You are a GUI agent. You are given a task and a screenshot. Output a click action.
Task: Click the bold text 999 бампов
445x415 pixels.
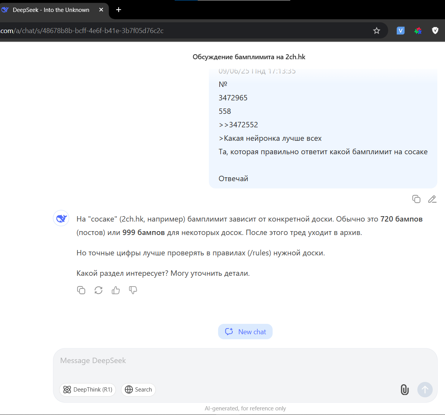[144, 233]
